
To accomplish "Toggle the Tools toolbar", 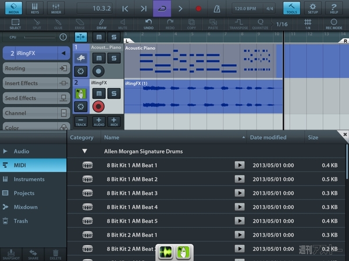I will click(291, 8).
